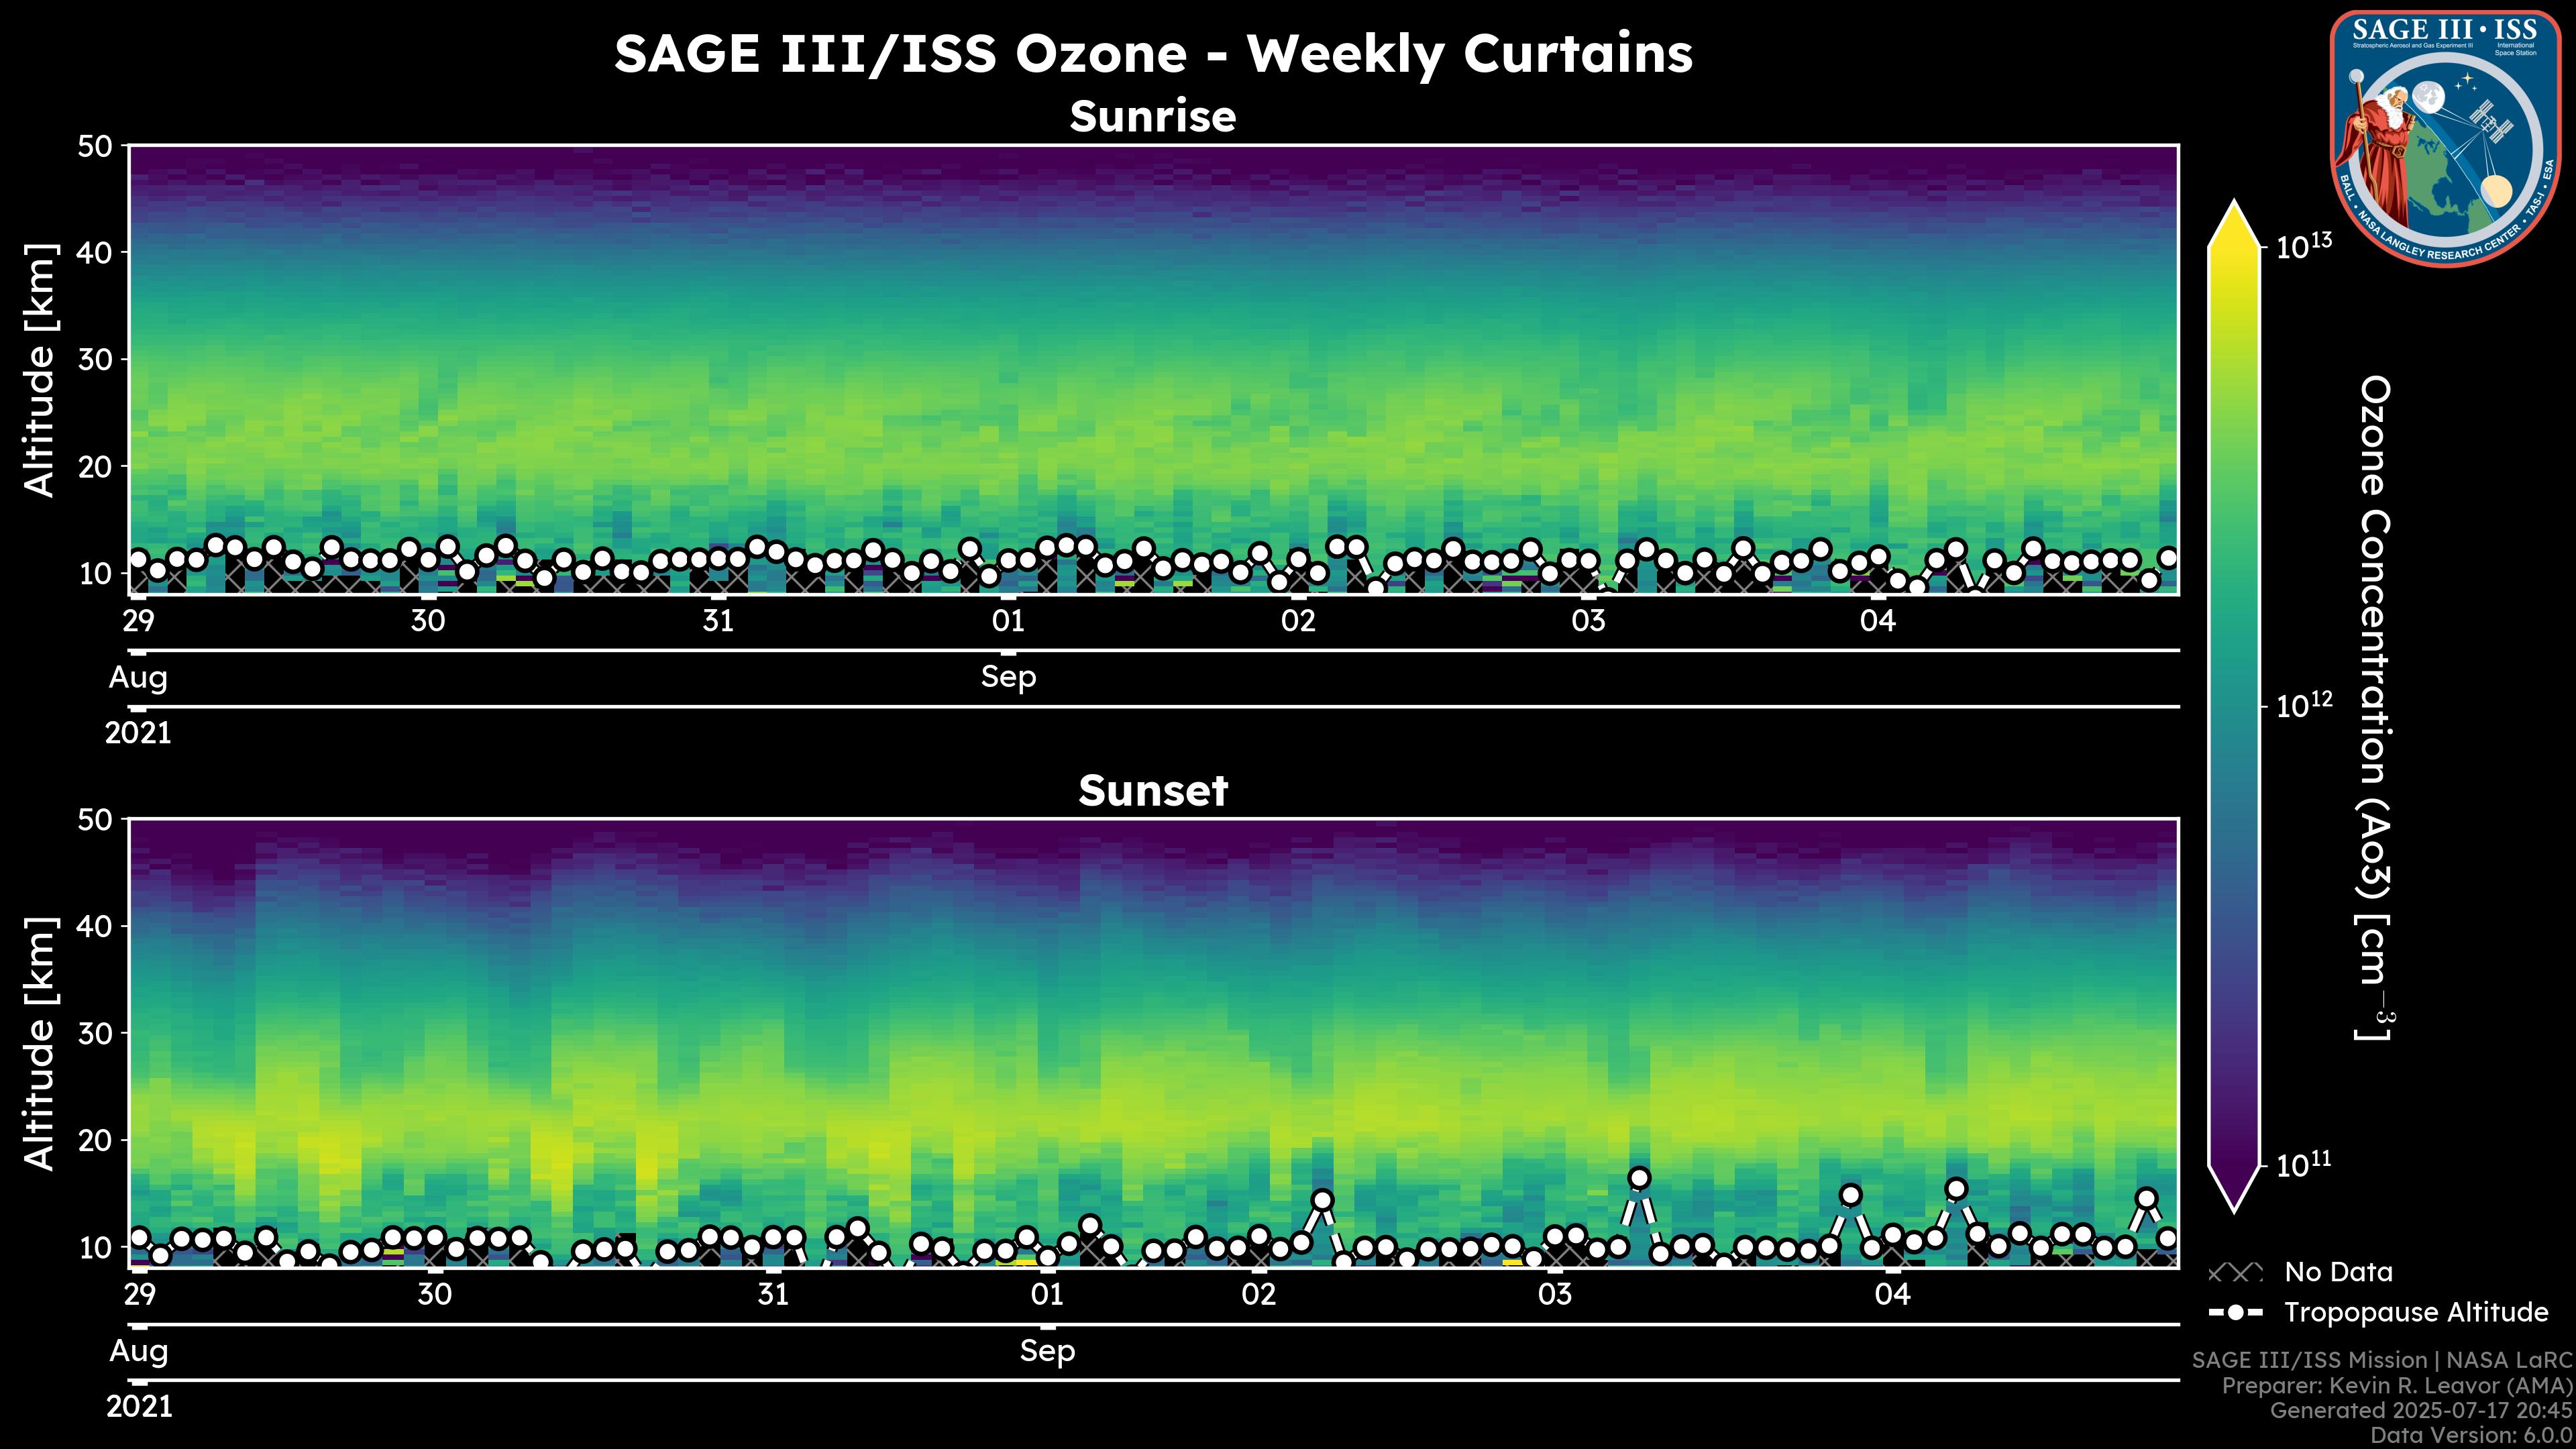This screenshot has width=2576, height=1449.
Task: Click the main title SAGE III/ISS Ozone
Action: coord(1152,54)
